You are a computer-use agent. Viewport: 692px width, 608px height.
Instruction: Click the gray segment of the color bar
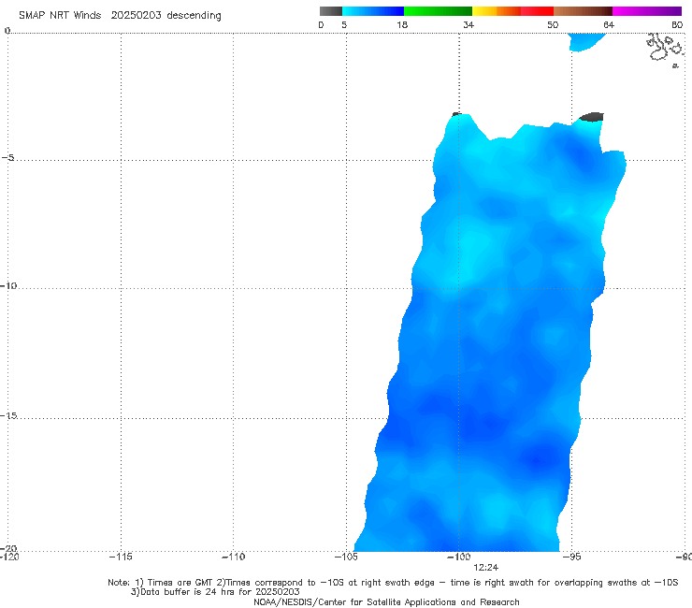pos(331,11)
